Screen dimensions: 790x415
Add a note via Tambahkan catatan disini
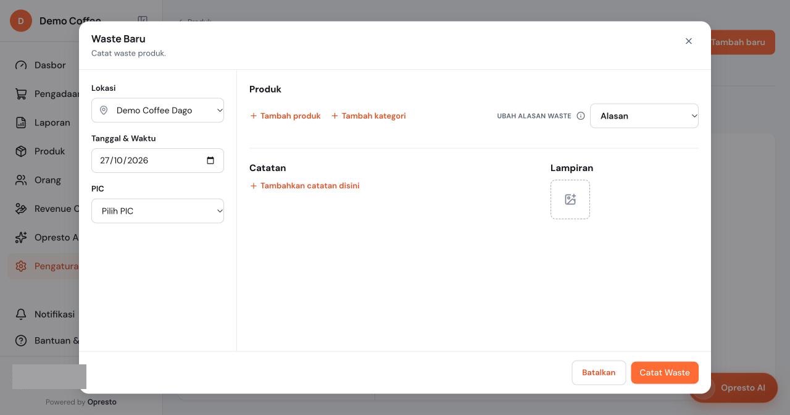[x=304, y=186]
